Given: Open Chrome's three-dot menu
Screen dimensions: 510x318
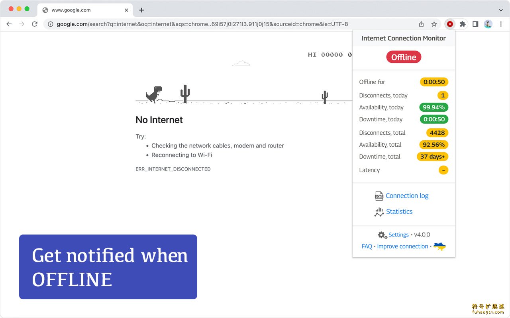Looking at the screenshot, I should 501,24.
